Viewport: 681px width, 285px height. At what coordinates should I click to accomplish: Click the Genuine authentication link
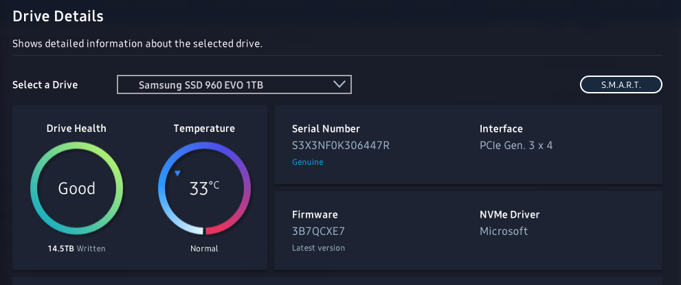pos(307,162)
